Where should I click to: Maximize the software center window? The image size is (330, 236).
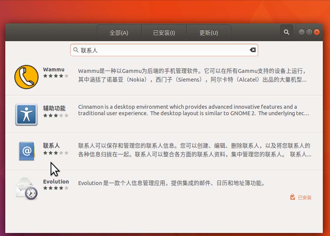(309, 32)
